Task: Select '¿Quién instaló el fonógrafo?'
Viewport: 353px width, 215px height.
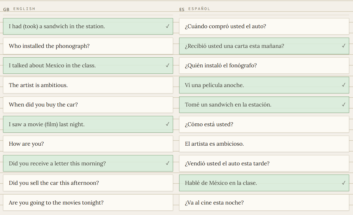Action: pyautogui.click(x=264, y=66)
